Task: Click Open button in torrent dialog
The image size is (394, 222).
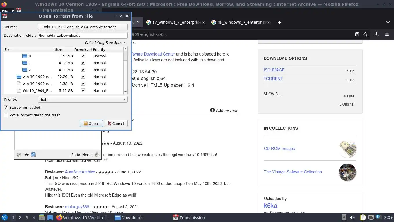Action: point(91,123)
